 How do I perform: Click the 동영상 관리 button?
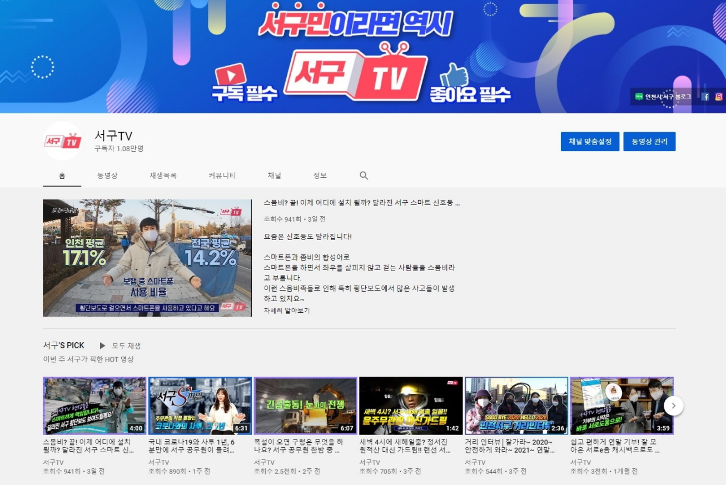[x=649, y=142]
